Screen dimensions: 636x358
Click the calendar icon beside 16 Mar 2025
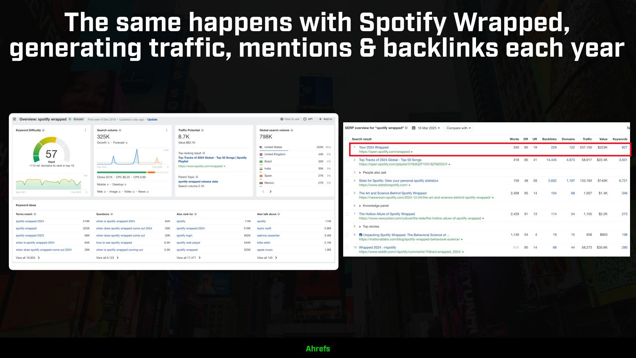coord(413,128)
